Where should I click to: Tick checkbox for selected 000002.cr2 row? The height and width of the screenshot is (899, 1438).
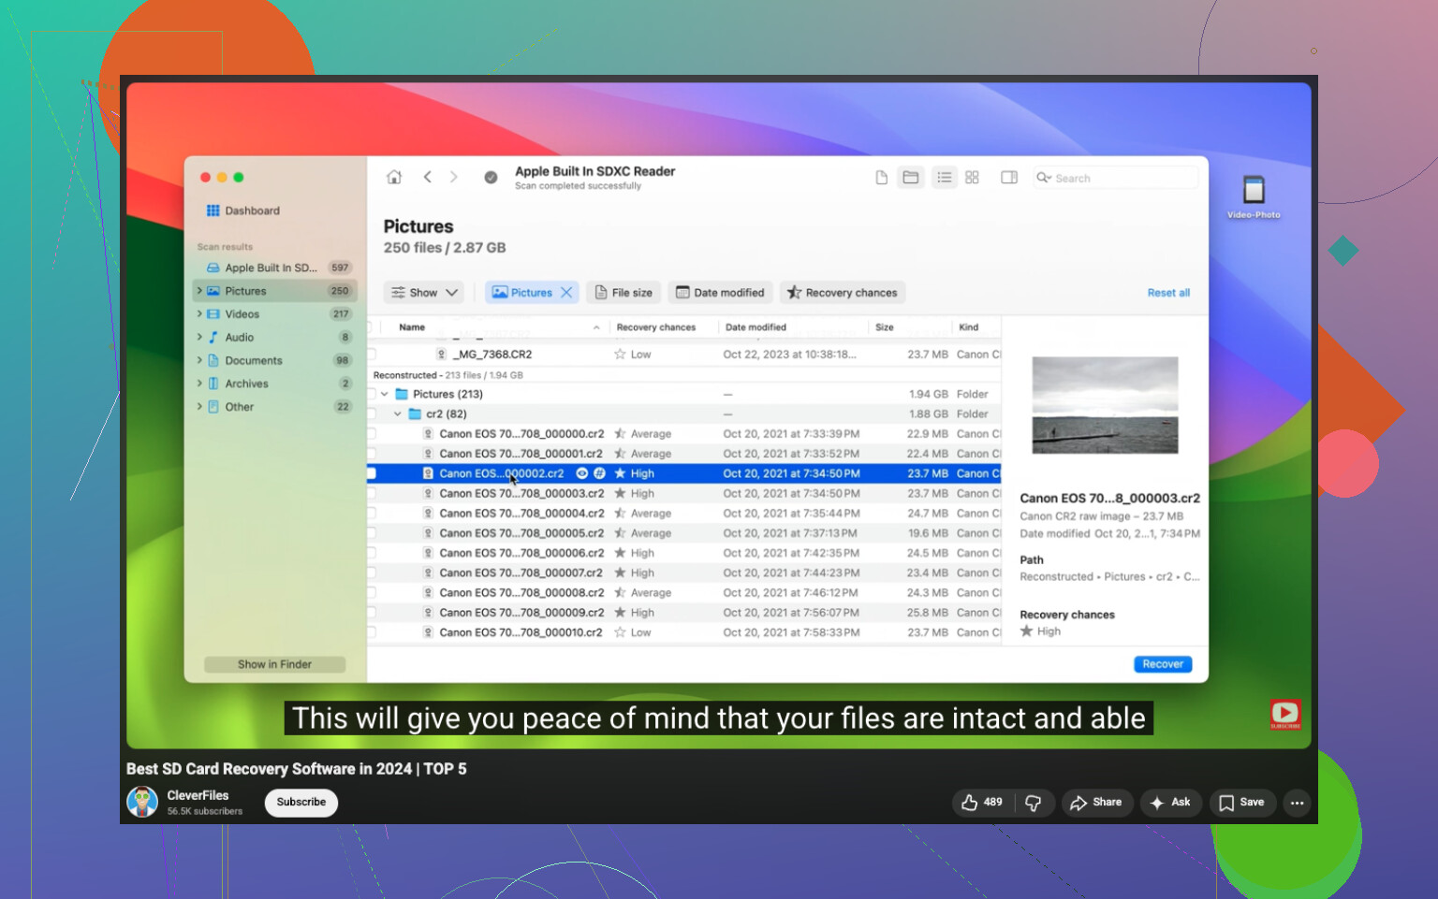pos(372,473)
